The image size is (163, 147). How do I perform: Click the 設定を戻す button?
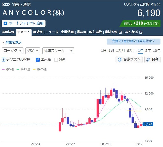[129, 60]
